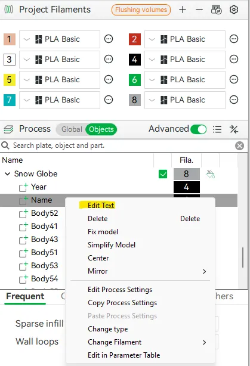Open the process settings list icon
This screenshot has height=366, width=250.
click(x=217, y=129)
